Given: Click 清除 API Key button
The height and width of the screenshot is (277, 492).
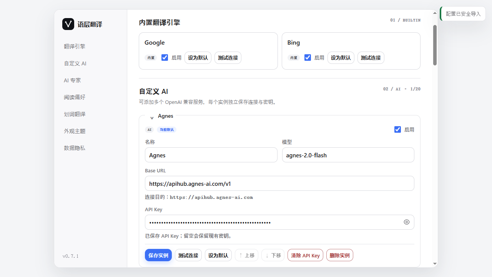Looking at the screenshot, I should (x=305, y=255).
